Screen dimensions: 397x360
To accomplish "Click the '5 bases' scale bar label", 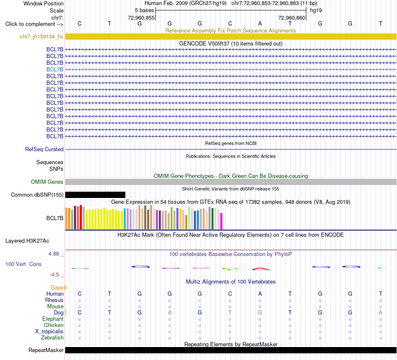I will [x=144, y=10].
